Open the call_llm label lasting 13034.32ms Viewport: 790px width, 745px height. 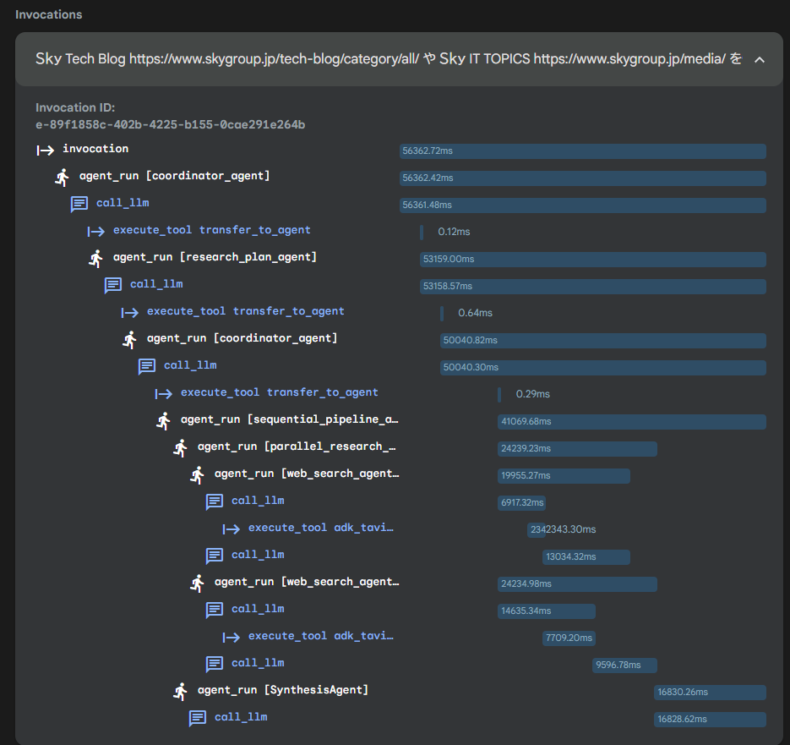pos(258,555)
